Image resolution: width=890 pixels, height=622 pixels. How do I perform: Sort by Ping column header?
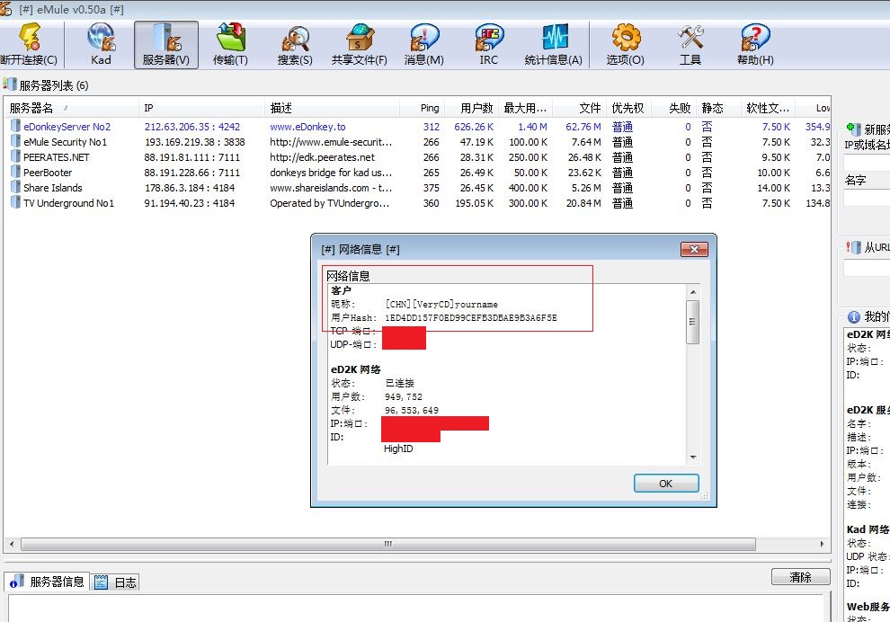pos(422,108)
